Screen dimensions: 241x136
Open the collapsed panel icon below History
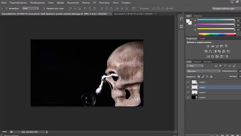pyautogui.click(x=181, y=26)
